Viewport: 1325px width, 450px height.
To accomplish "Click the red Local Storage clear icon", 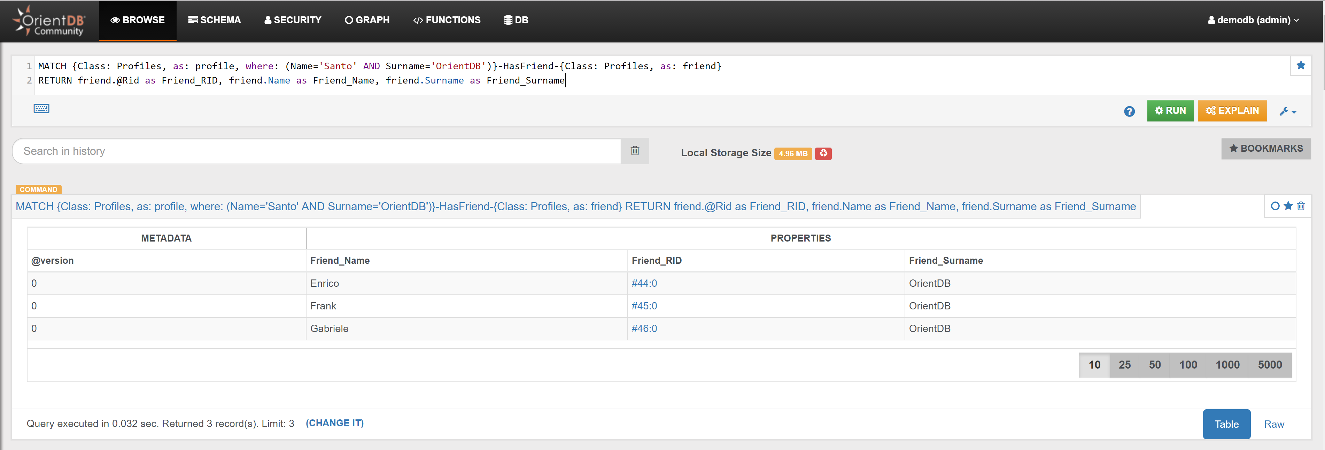I will (x=823, y=153).
